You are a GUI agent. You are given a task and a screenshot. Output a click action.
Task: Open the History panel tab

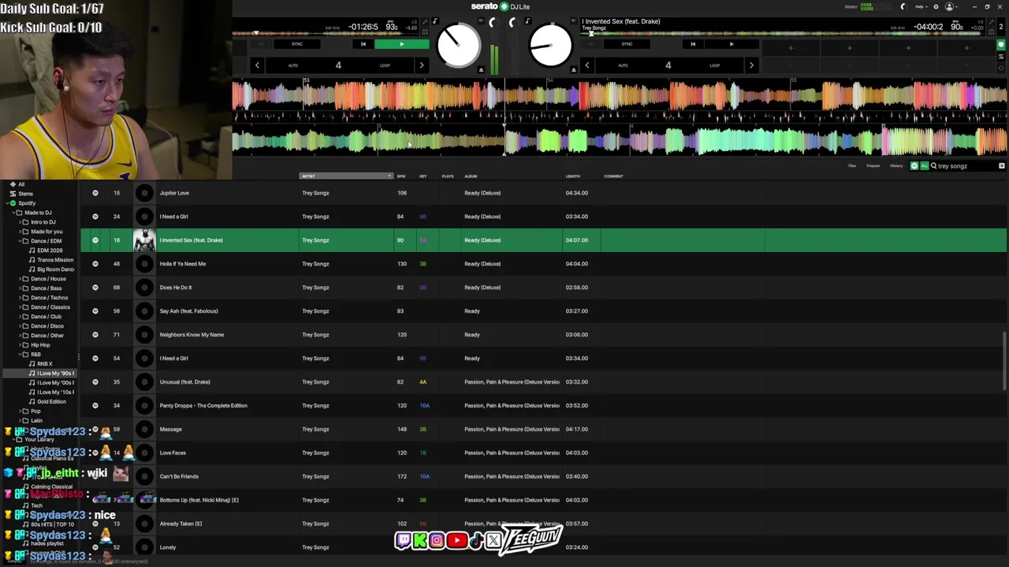coord(896,166)
